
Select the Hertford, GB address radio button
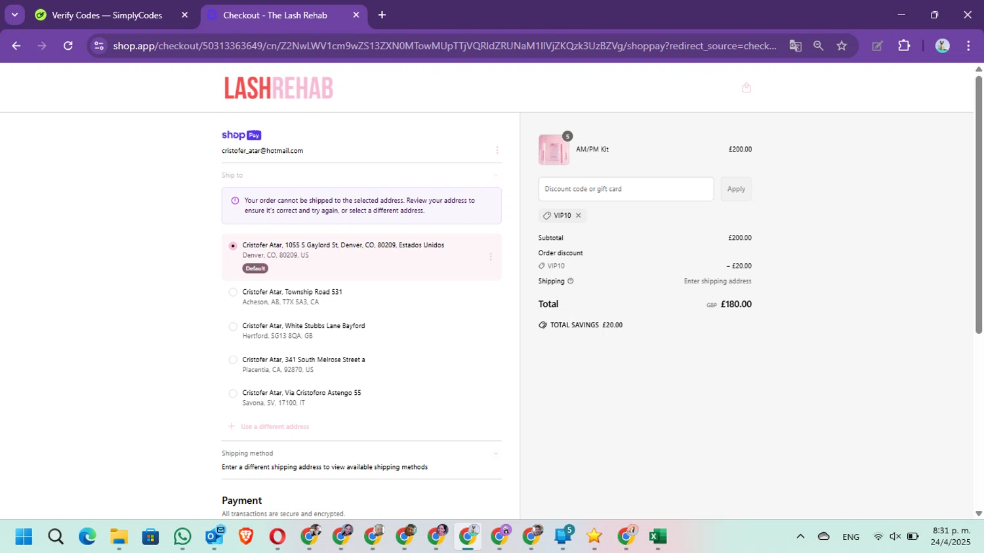pos(233,327)
